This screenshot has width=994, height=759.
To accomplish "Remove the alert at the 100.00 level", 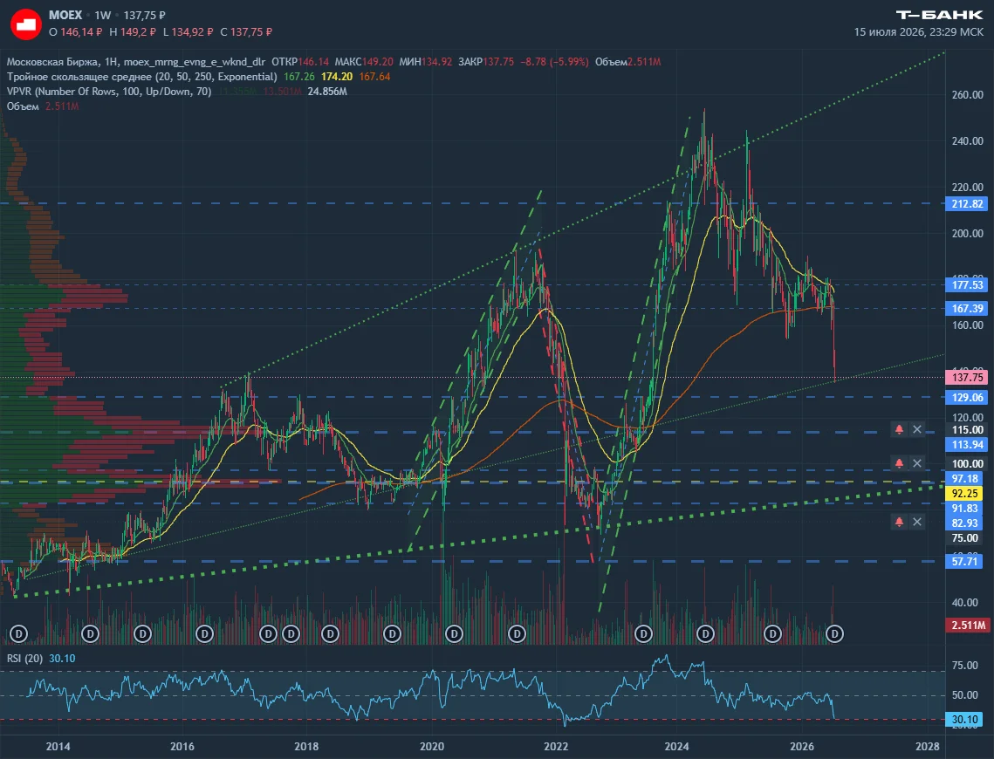I will 916,463.
